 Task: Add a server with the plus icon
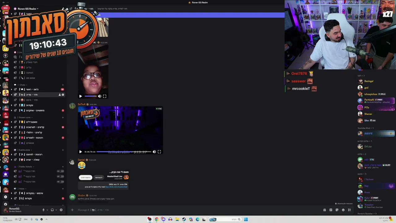point(5,197)
